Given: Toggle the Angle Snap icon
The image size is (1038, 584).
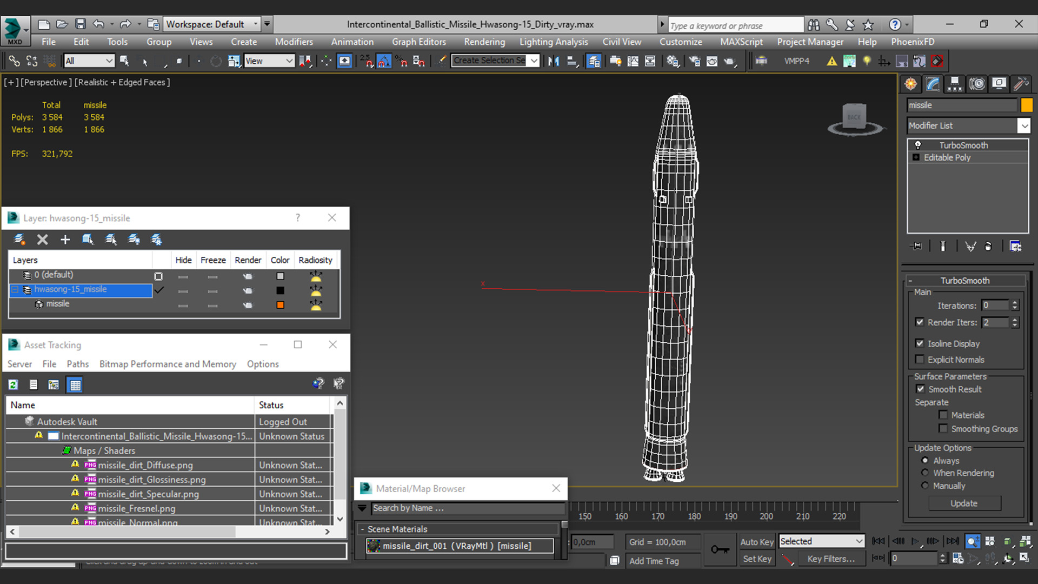Looking at the screenshot, I should [384, 61].
